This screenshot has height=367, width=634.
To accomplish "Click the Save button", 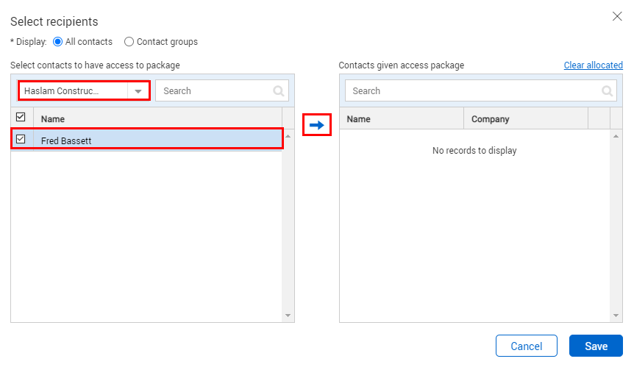I will tap(596, 346).
